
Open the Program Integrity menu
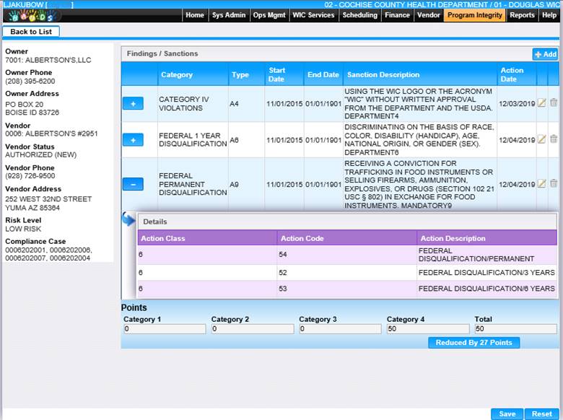point(475,15)
